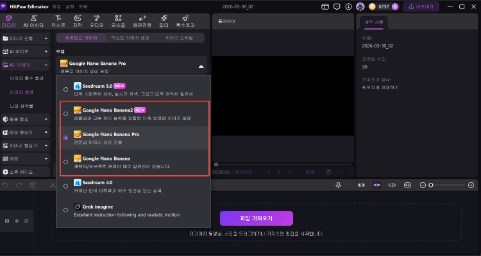
Task: Click the 내보내기 export button
Action: (x=421, y=6)
